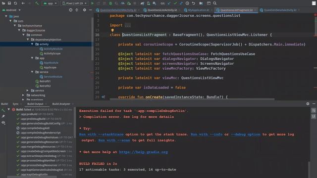This screenshot has width=317, height=178.
Task: Collapse all in Project panel icon
Action: click(x=77, y=10)
